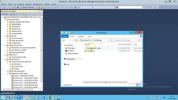Open the Conectar dropdown in Object Explorer
Viewport: 178px width, 100px height.
5,14
